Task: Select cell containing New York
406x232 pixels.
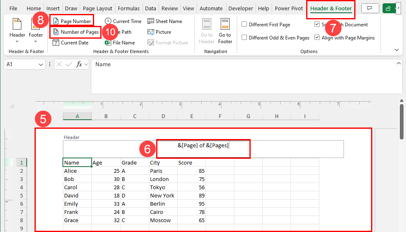Action: (x=163, y=195)
